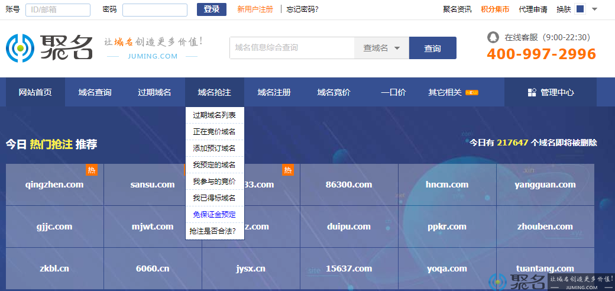
Task: Click the sansu.com domain cell
Action: pos(153,185)
